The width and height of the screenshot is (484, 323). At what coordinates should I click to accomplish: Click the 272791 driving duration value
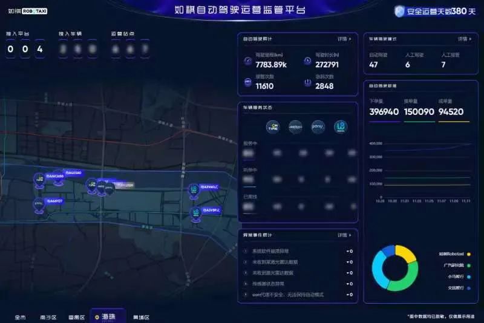click(327, 65)
